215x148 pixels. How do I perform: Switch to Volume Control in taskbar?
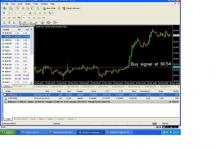[34, 132]
